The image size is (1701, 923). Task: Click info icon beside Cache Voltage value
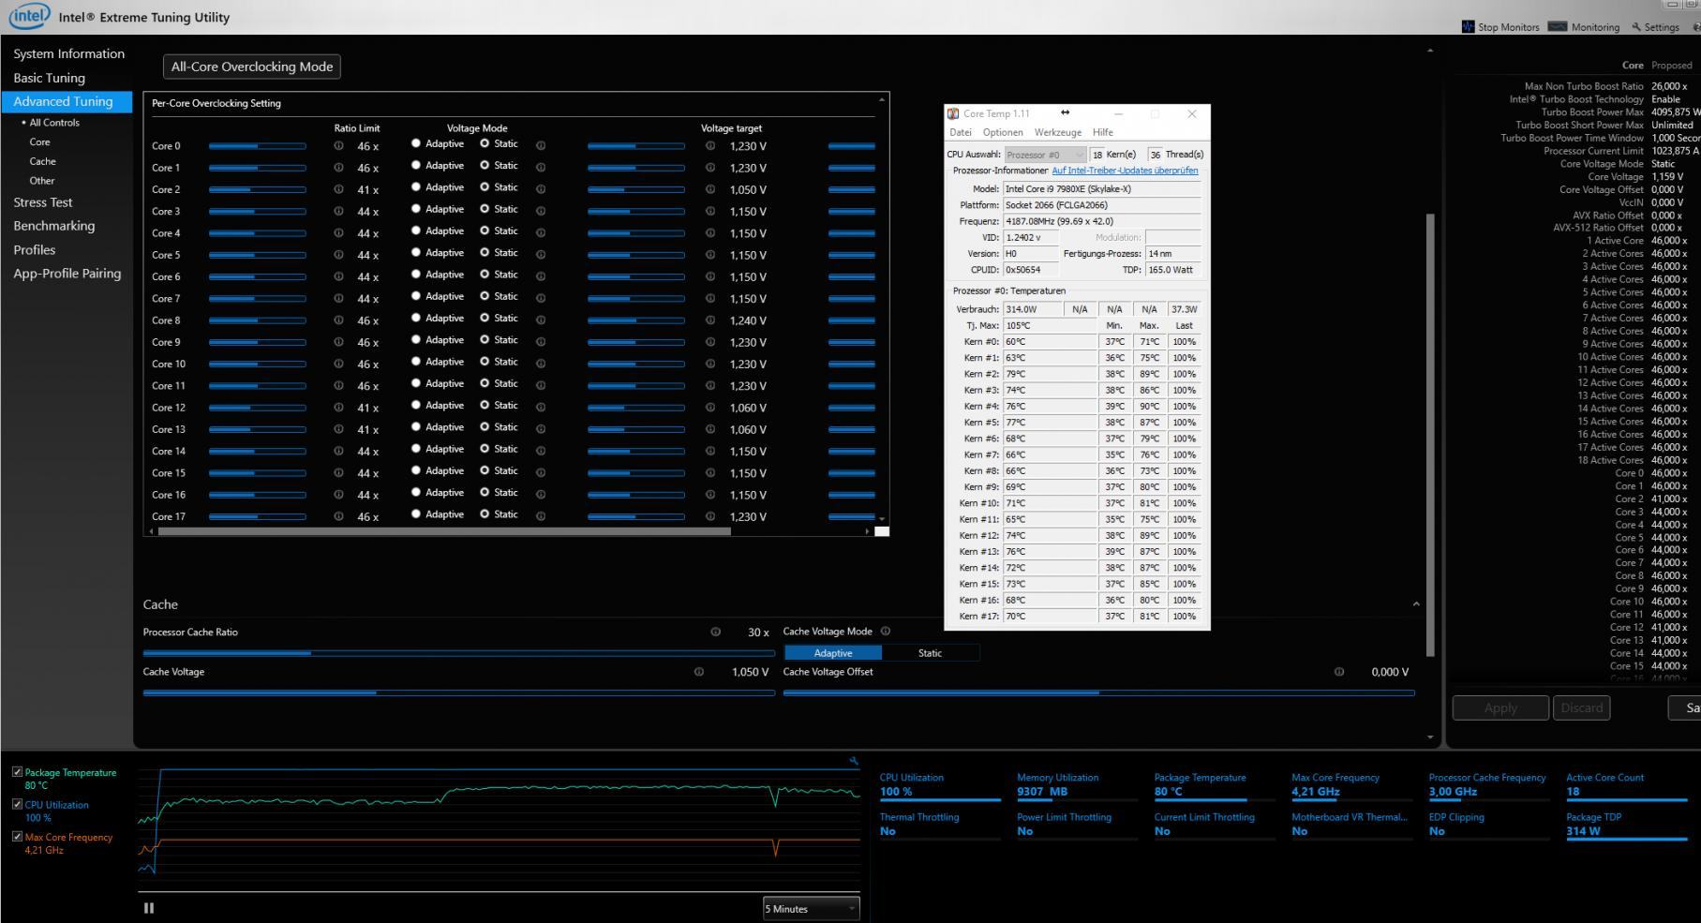tap(699, 672)
